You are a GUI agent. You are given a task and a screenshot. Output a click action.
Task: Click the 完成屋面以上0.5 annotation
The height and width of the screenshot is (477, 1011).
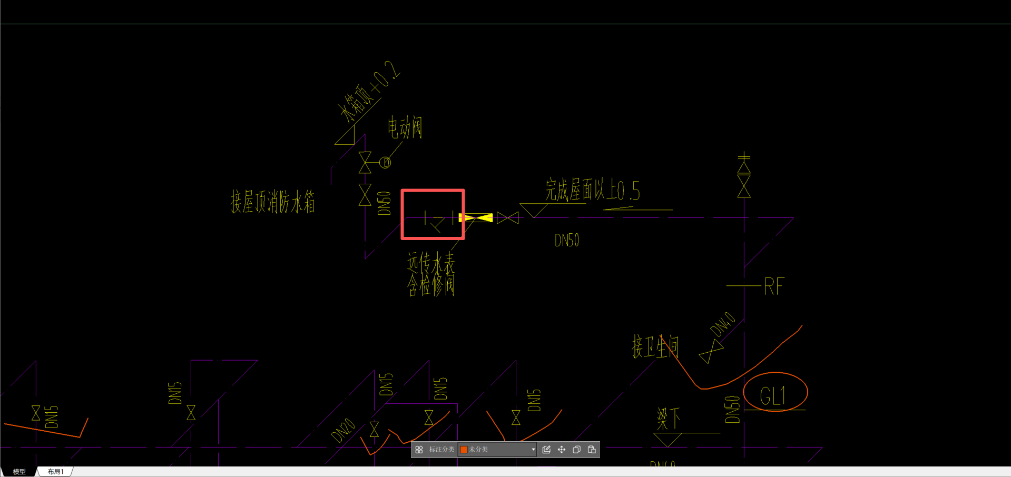(593, 190)
